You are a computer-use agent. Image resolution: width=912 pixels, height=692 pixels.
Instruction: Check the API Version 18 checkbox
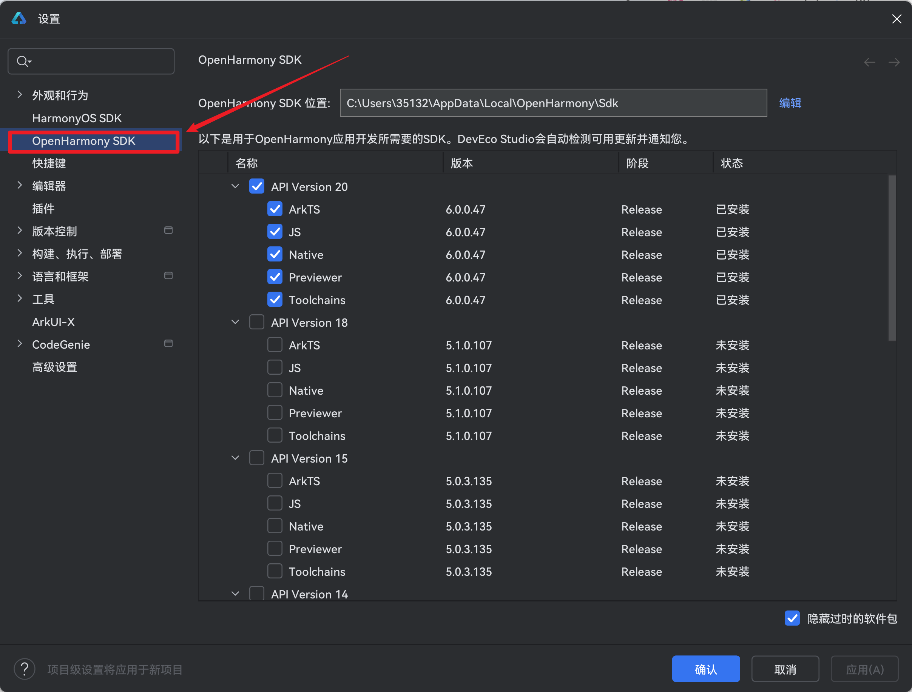pos(257,322)
